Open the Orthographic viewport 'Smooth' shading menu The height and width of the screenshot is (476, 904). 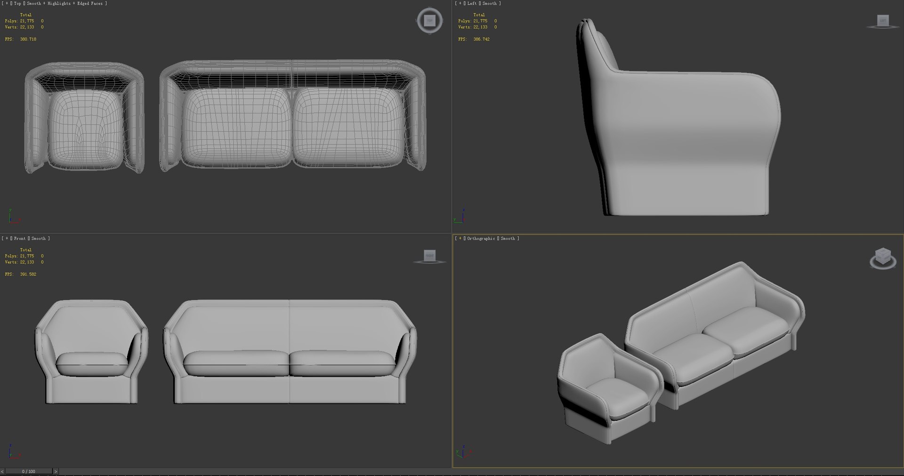(508, 238)
